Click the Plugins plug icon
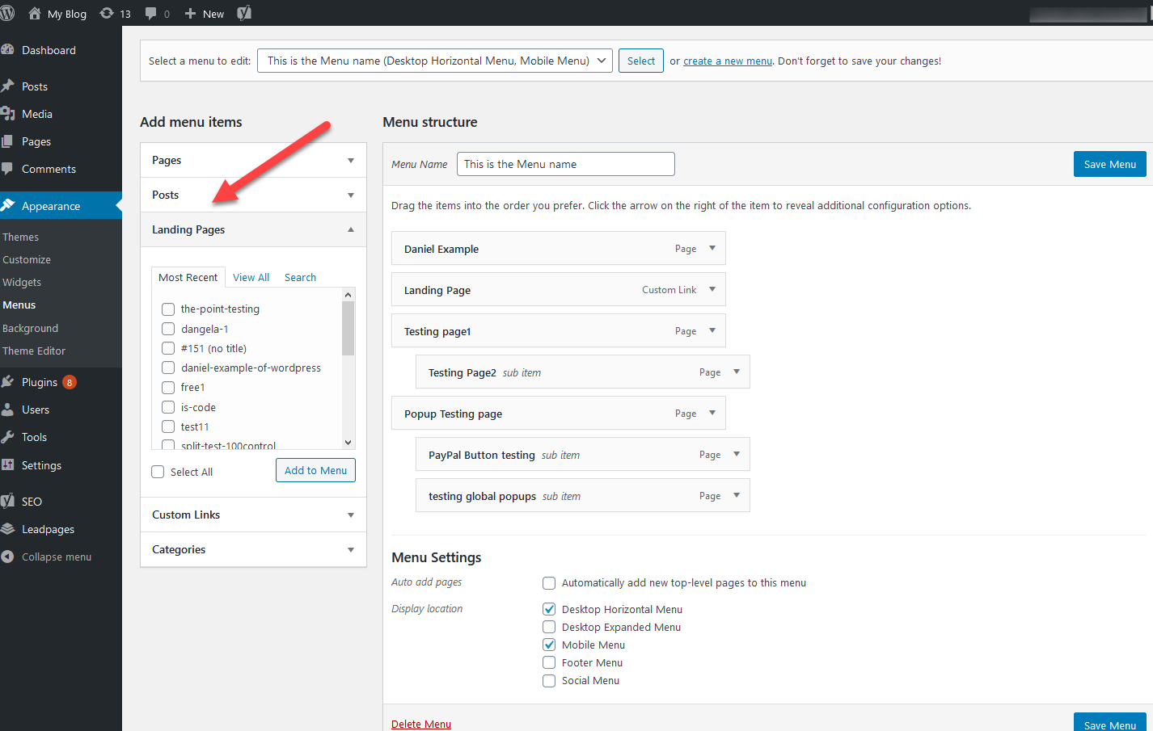The height and width of the screenshot is (731, 1153). click(x=8, y=381)
